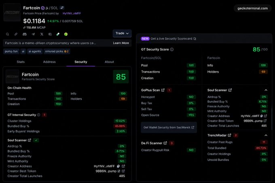Click the pump.fun pill icon
Image resolution: width=275 pixels, height=183 pixels.
tap(58, 34)
